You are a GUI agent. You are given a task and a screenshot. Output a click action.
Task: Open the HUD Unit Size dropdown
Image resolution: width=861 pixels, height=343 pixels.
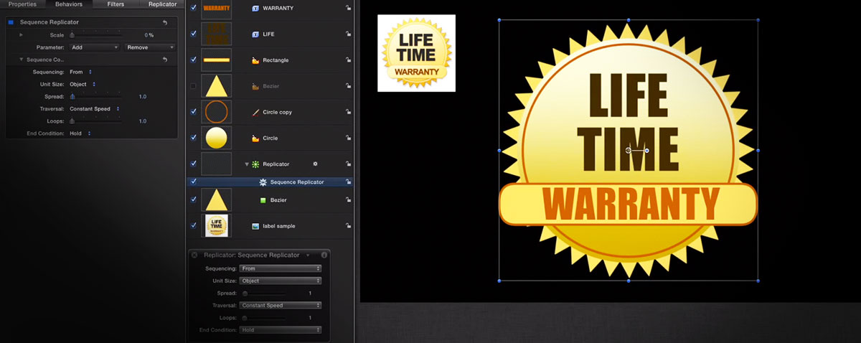click(x=281, y=281)
